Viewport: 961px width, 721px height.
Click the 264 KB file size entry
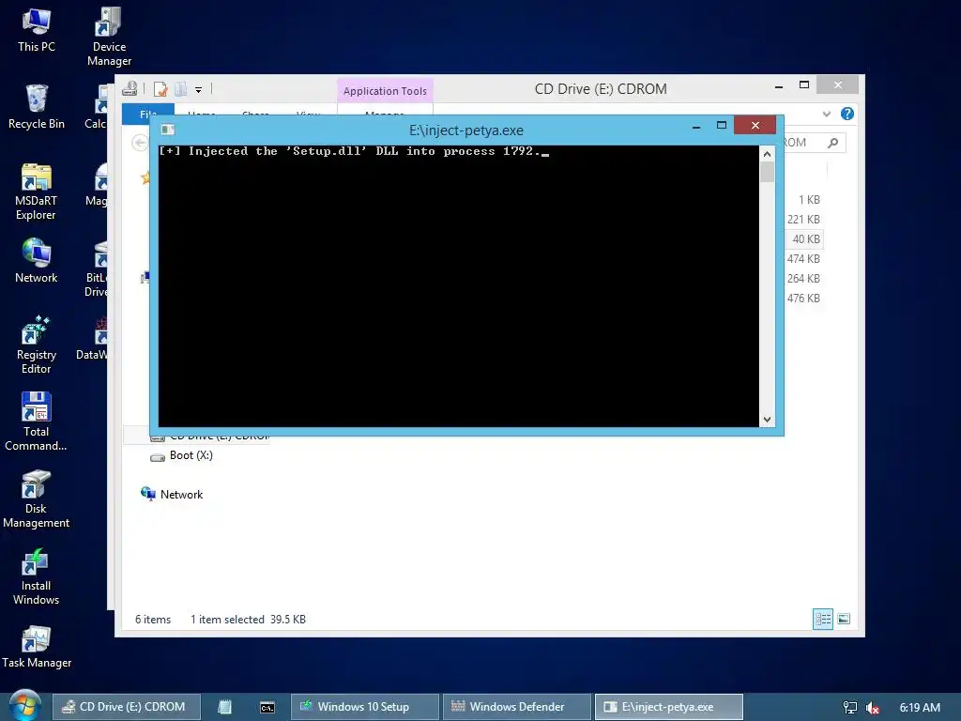(803, 278)
